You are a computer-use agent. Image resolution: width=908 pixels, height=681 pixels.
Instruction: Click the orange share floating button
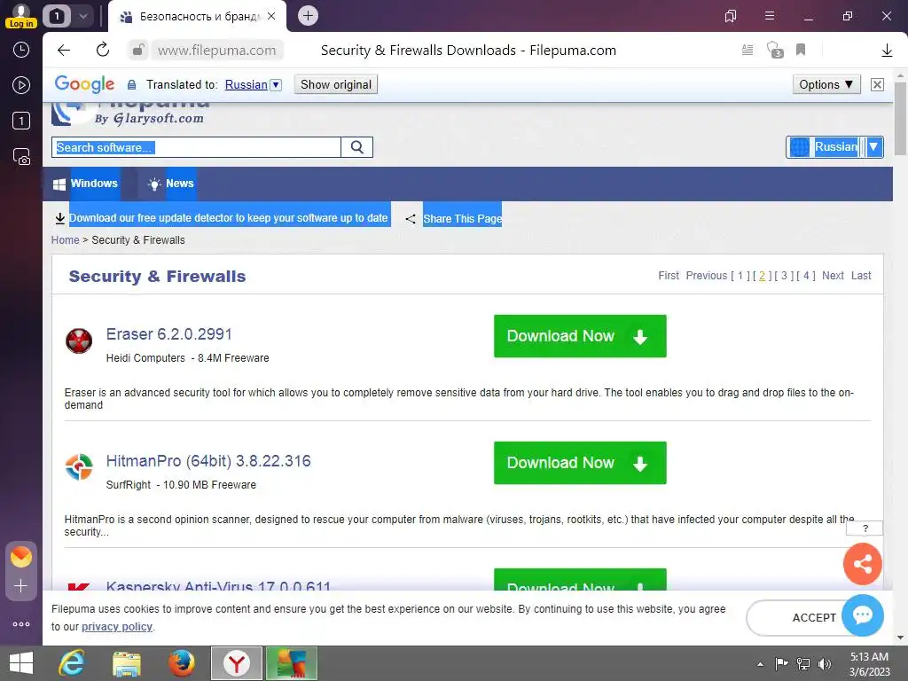pyautogui.click(x=862, y=563)
